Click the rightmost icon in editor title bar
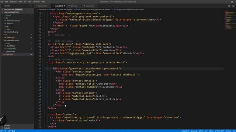 coord(233,6)
